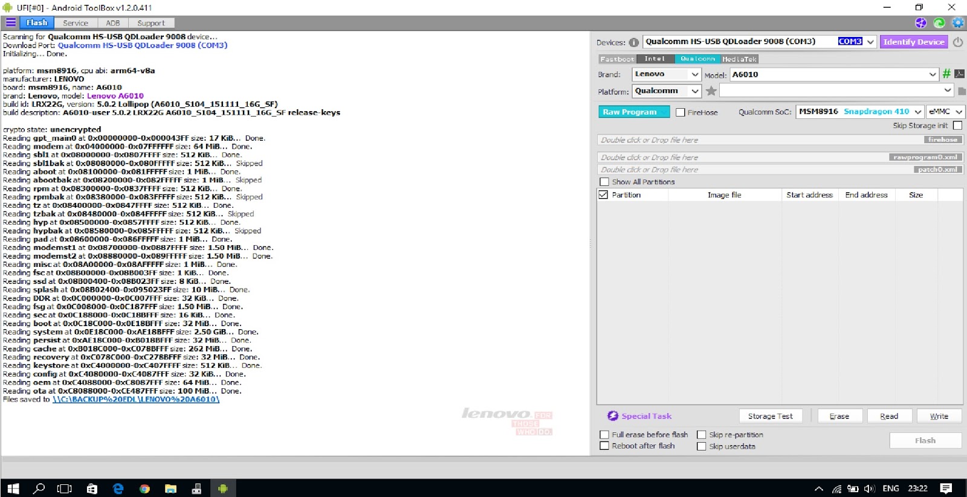Click the Write button
This screenshot has height=497, width=967.
[939, 416]
